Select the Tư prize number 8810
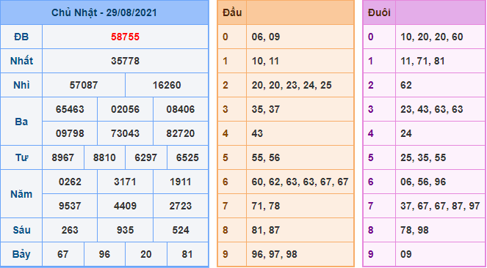 point(104,158)
